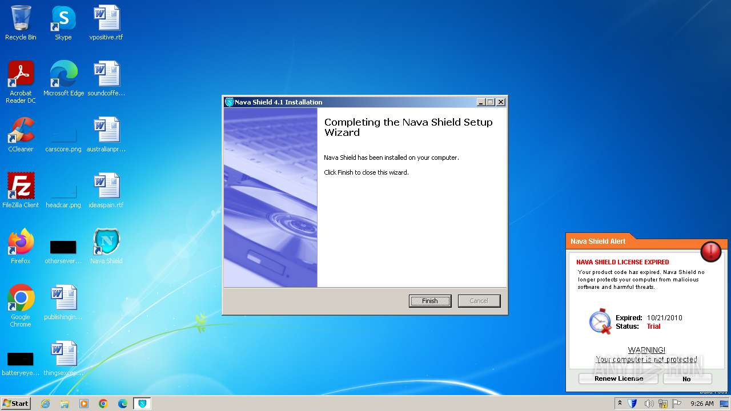
Task: Click the red "Trial" status text
Action: pos(653,327)
